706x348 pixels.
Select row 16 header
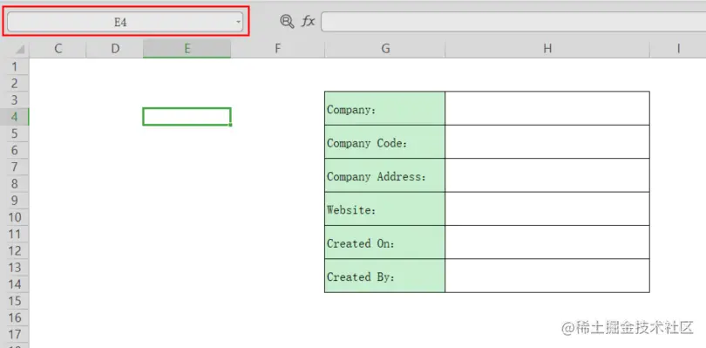(15, 317)
